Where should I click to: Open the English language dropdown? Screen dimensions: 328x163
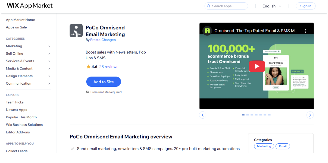(272, 6)
